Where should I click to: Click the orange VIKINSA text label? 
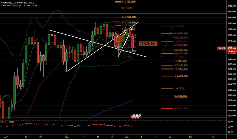148,44
